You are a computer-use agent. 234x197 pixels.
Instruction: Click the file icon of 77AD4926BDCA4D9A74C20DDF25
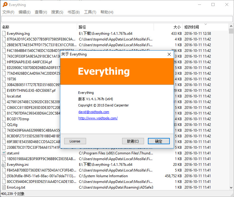tap(4, 73)
